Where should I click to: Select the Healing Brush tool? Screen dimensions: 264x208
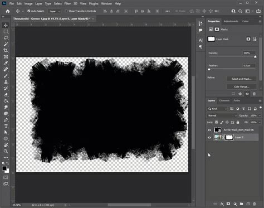click(6, 70)
